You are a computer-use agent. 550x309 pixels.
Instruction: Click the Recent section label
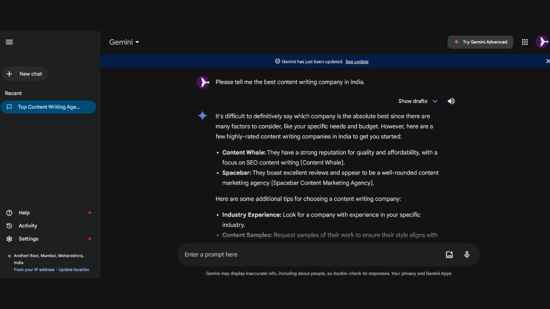13,94
